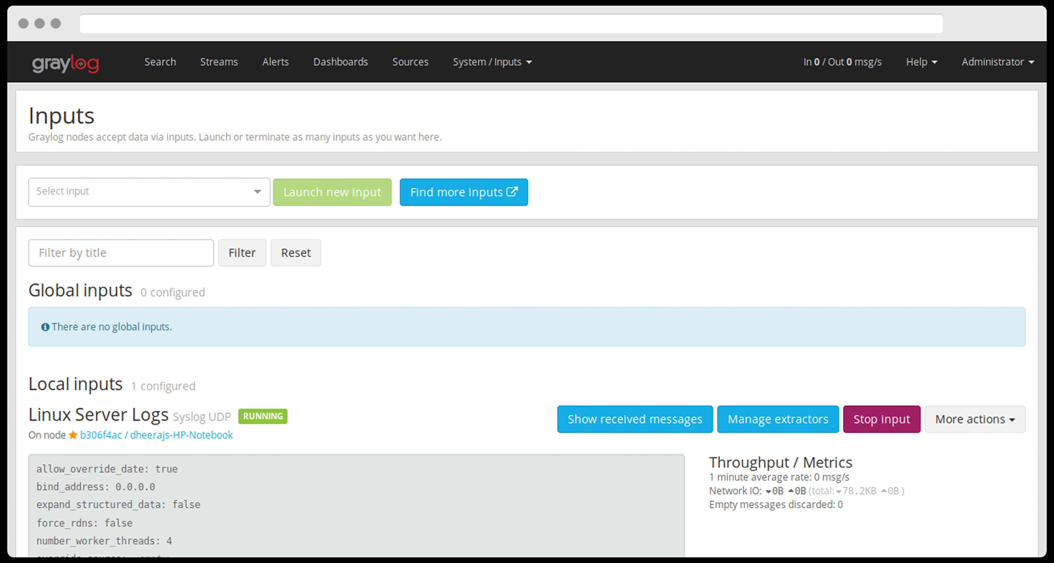Open Manage extractors

778,419
